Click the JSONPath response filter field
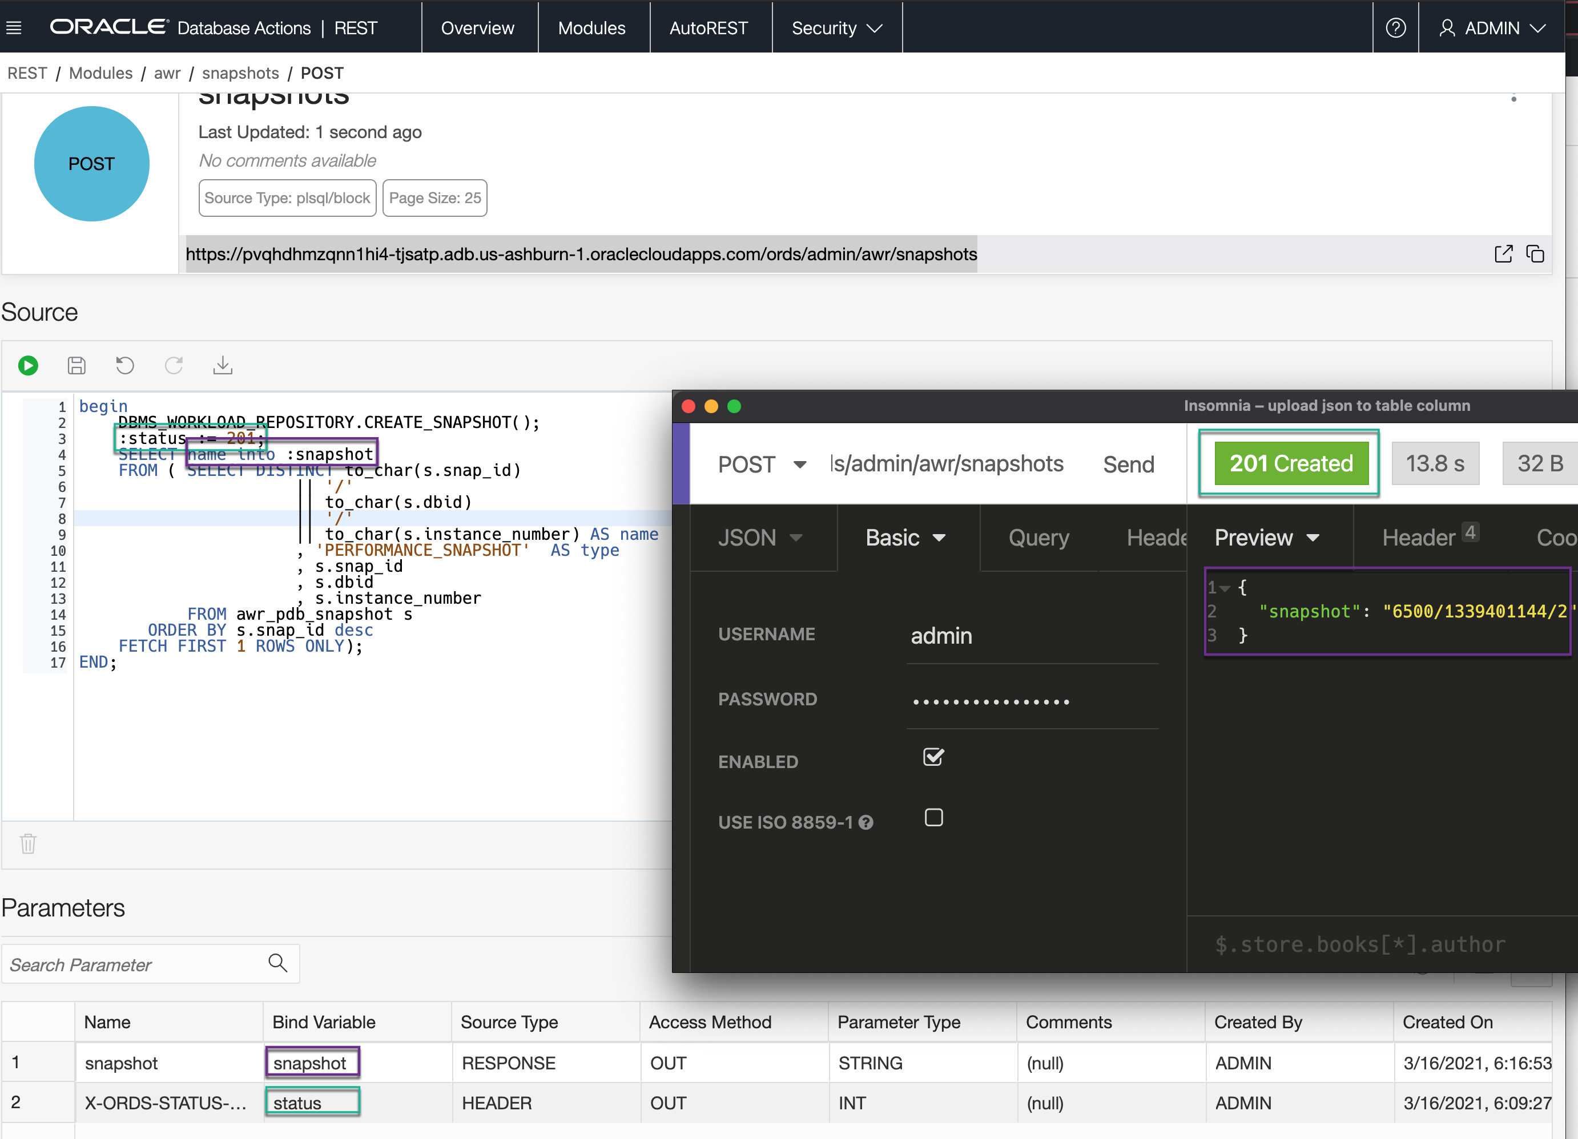1578x1139 pixels. pyautogui.click(x=1381, y=944)
